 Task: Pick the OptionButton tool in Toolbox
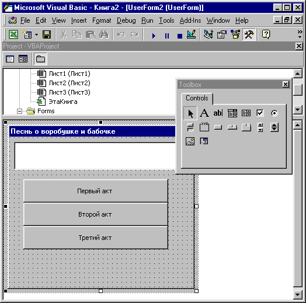(274, 113)
